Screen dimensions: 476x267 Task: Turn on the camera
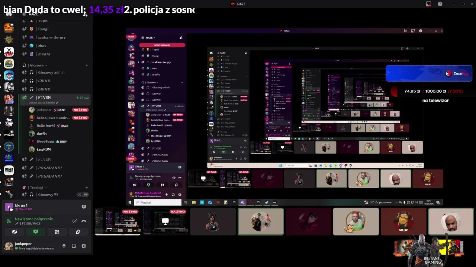[15, 232]
